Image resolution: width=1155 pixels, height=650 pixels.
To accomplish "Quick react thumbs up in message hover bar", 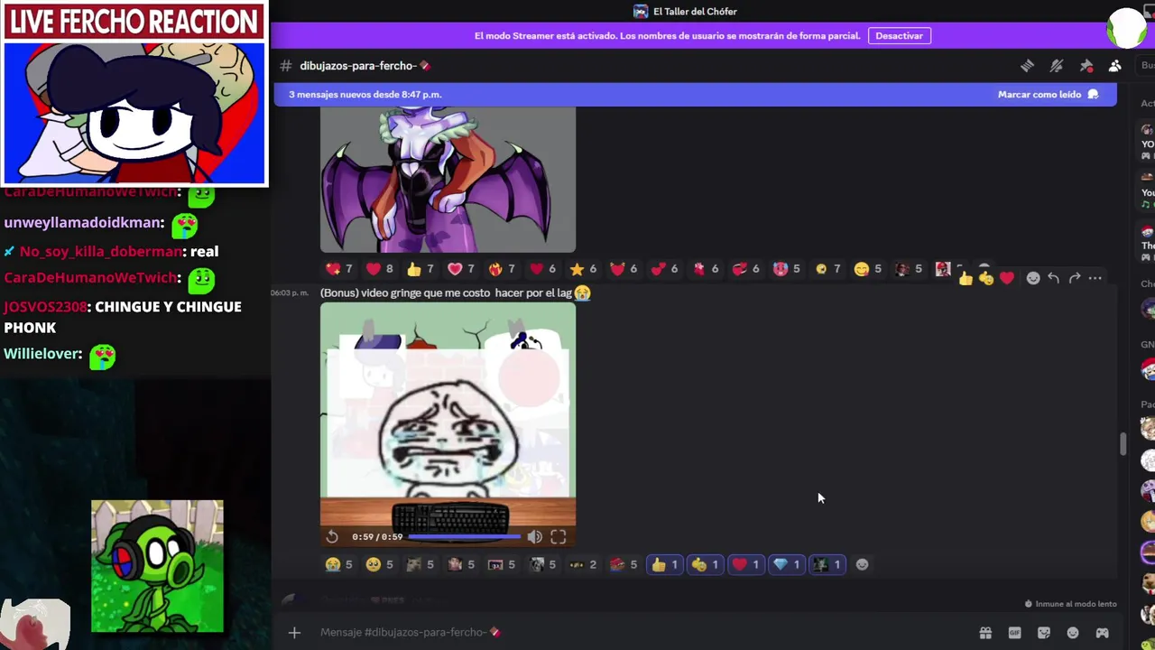I will coord(966,278).
